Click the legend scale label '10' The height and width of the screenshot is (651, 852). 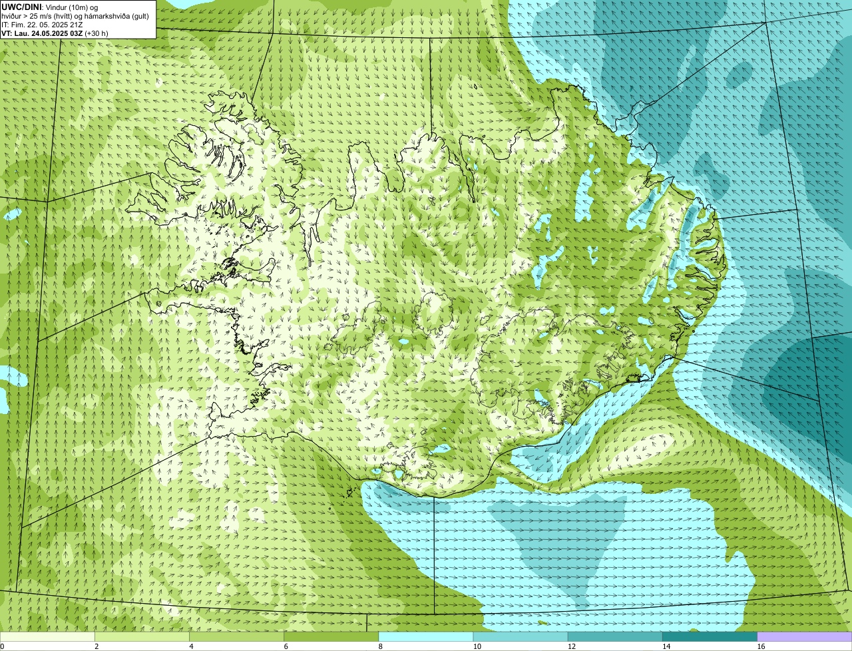click(477, 646)
